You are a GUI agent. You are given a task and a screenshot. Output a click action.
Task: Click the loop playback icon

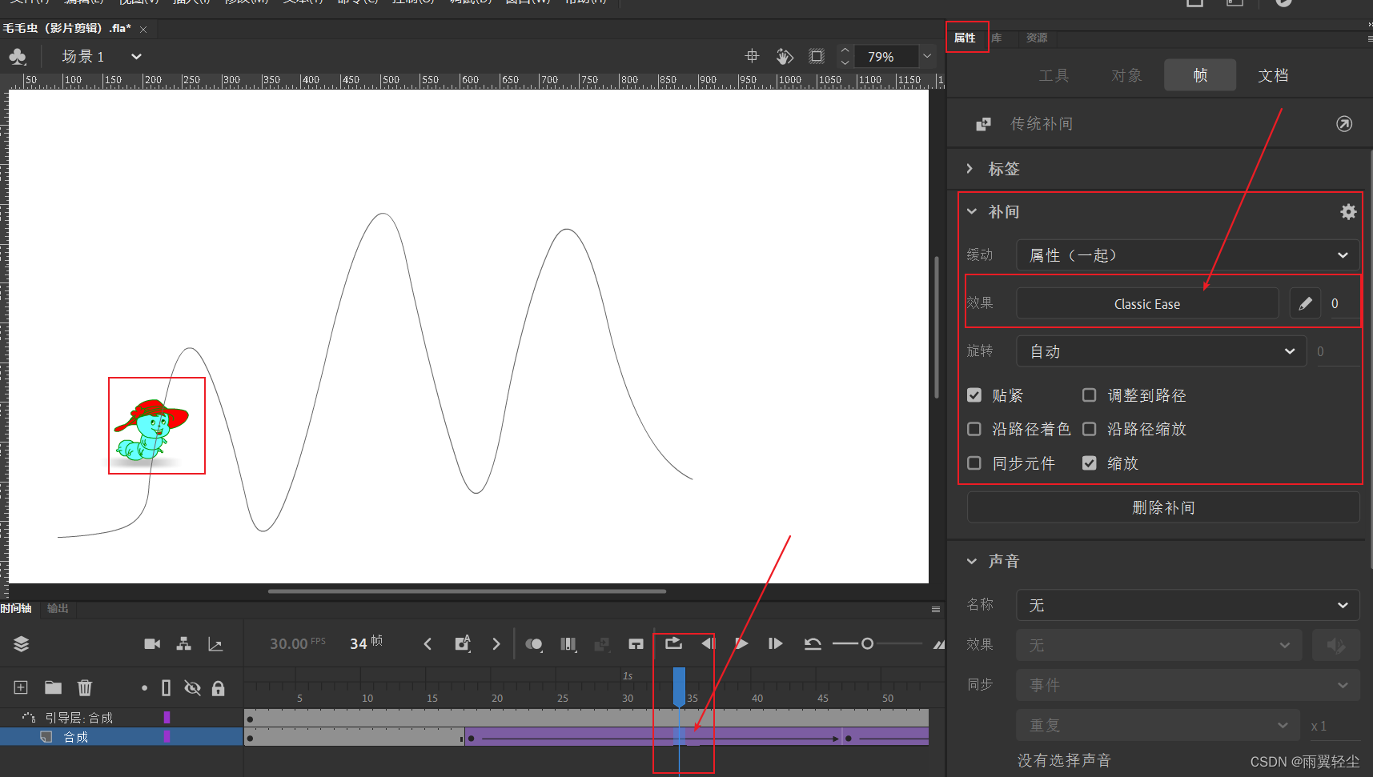tap(673, 643)
